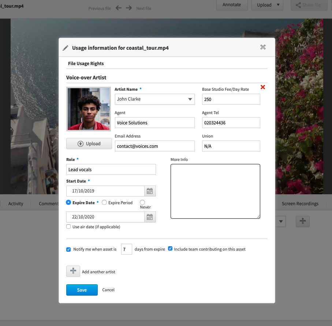The height and width of the screenshot is (326, 332).
Task: Click the Agent Tel field
Action: [231, 123]
